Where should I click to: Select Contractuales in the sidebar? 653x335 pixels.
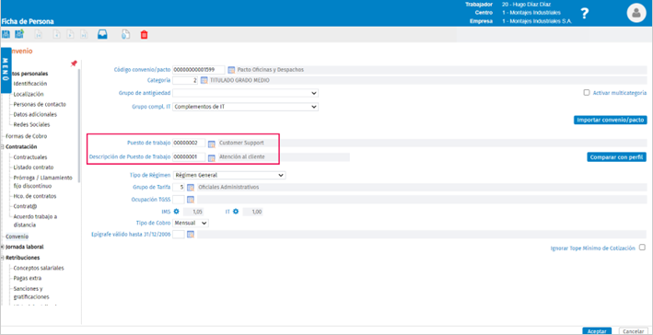pyautogui.click(x=30, y=157)
